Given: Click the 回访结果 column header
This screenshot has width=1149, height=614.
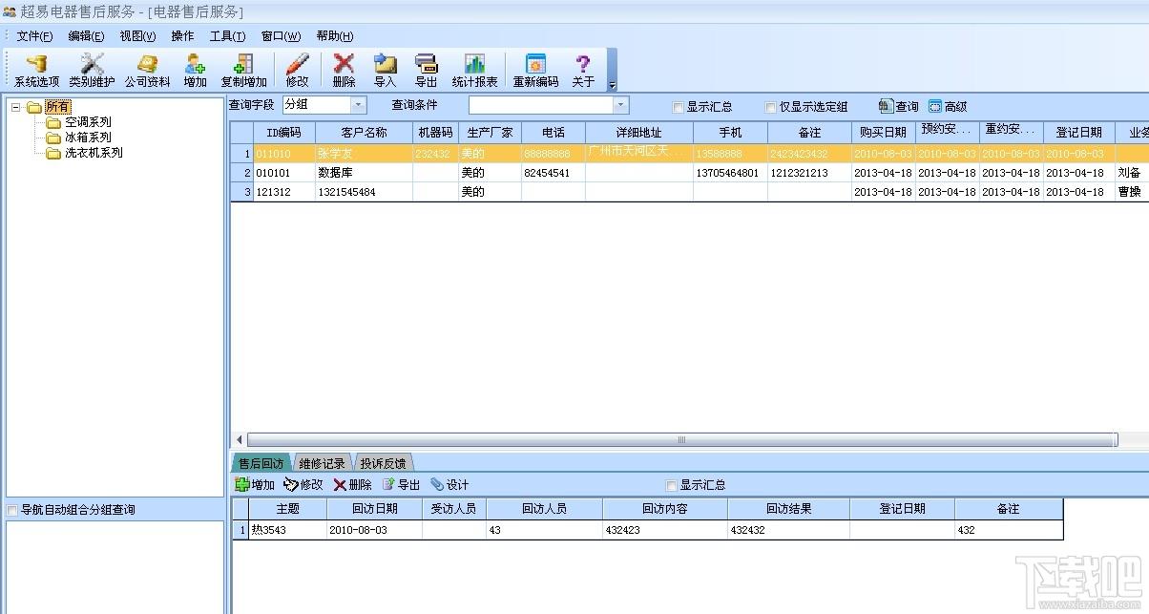Looking at the screenshot, I should 789,509.
